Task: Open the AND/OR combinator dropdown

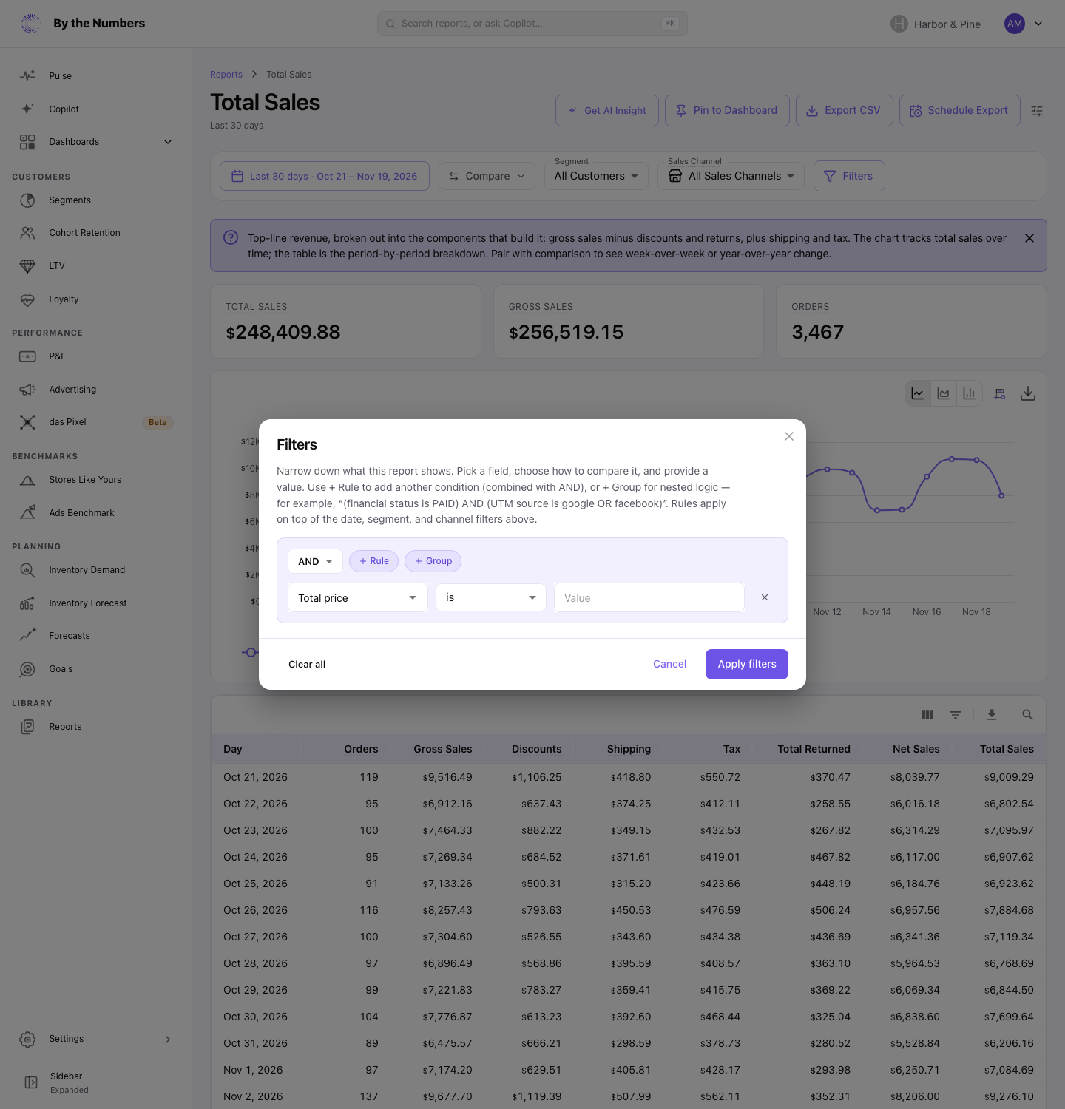Action: (x=315, y=561)
